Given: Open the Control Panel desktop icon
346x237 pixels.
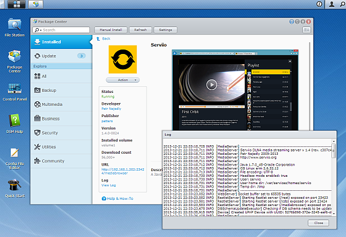Looking at the screenshot, I should pos(15,92).
